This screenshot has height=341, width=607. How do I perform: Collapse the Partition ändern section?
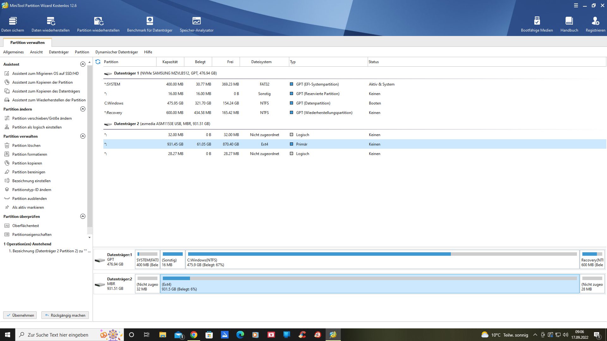pyautogui.click(x=83, y=109)
